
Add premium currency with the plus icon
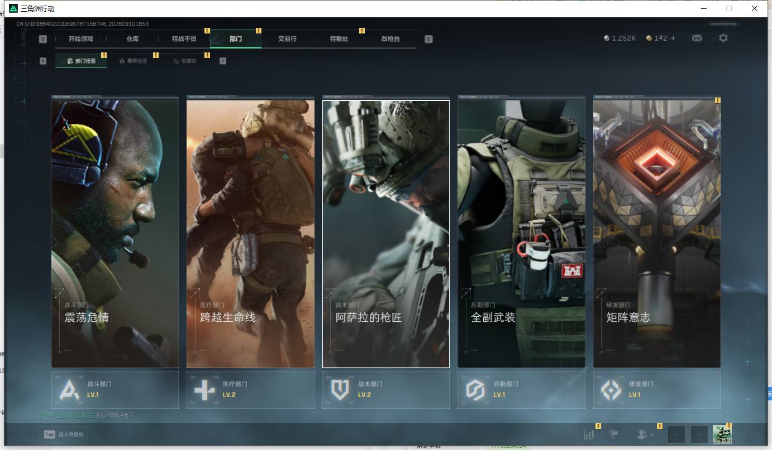click(x=673, y=38)
